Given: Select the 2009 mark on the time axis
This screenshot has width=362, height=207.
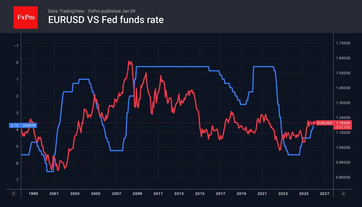Looking at the screenshot, I should [x=137, y=194].
